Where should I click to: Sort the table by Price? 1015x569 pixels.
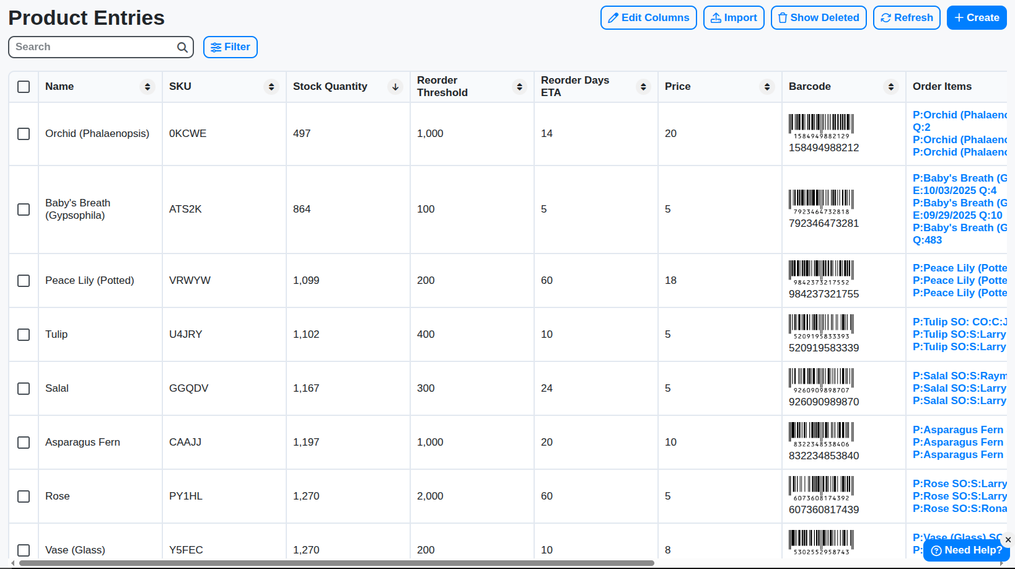click(x=767, y=87)
